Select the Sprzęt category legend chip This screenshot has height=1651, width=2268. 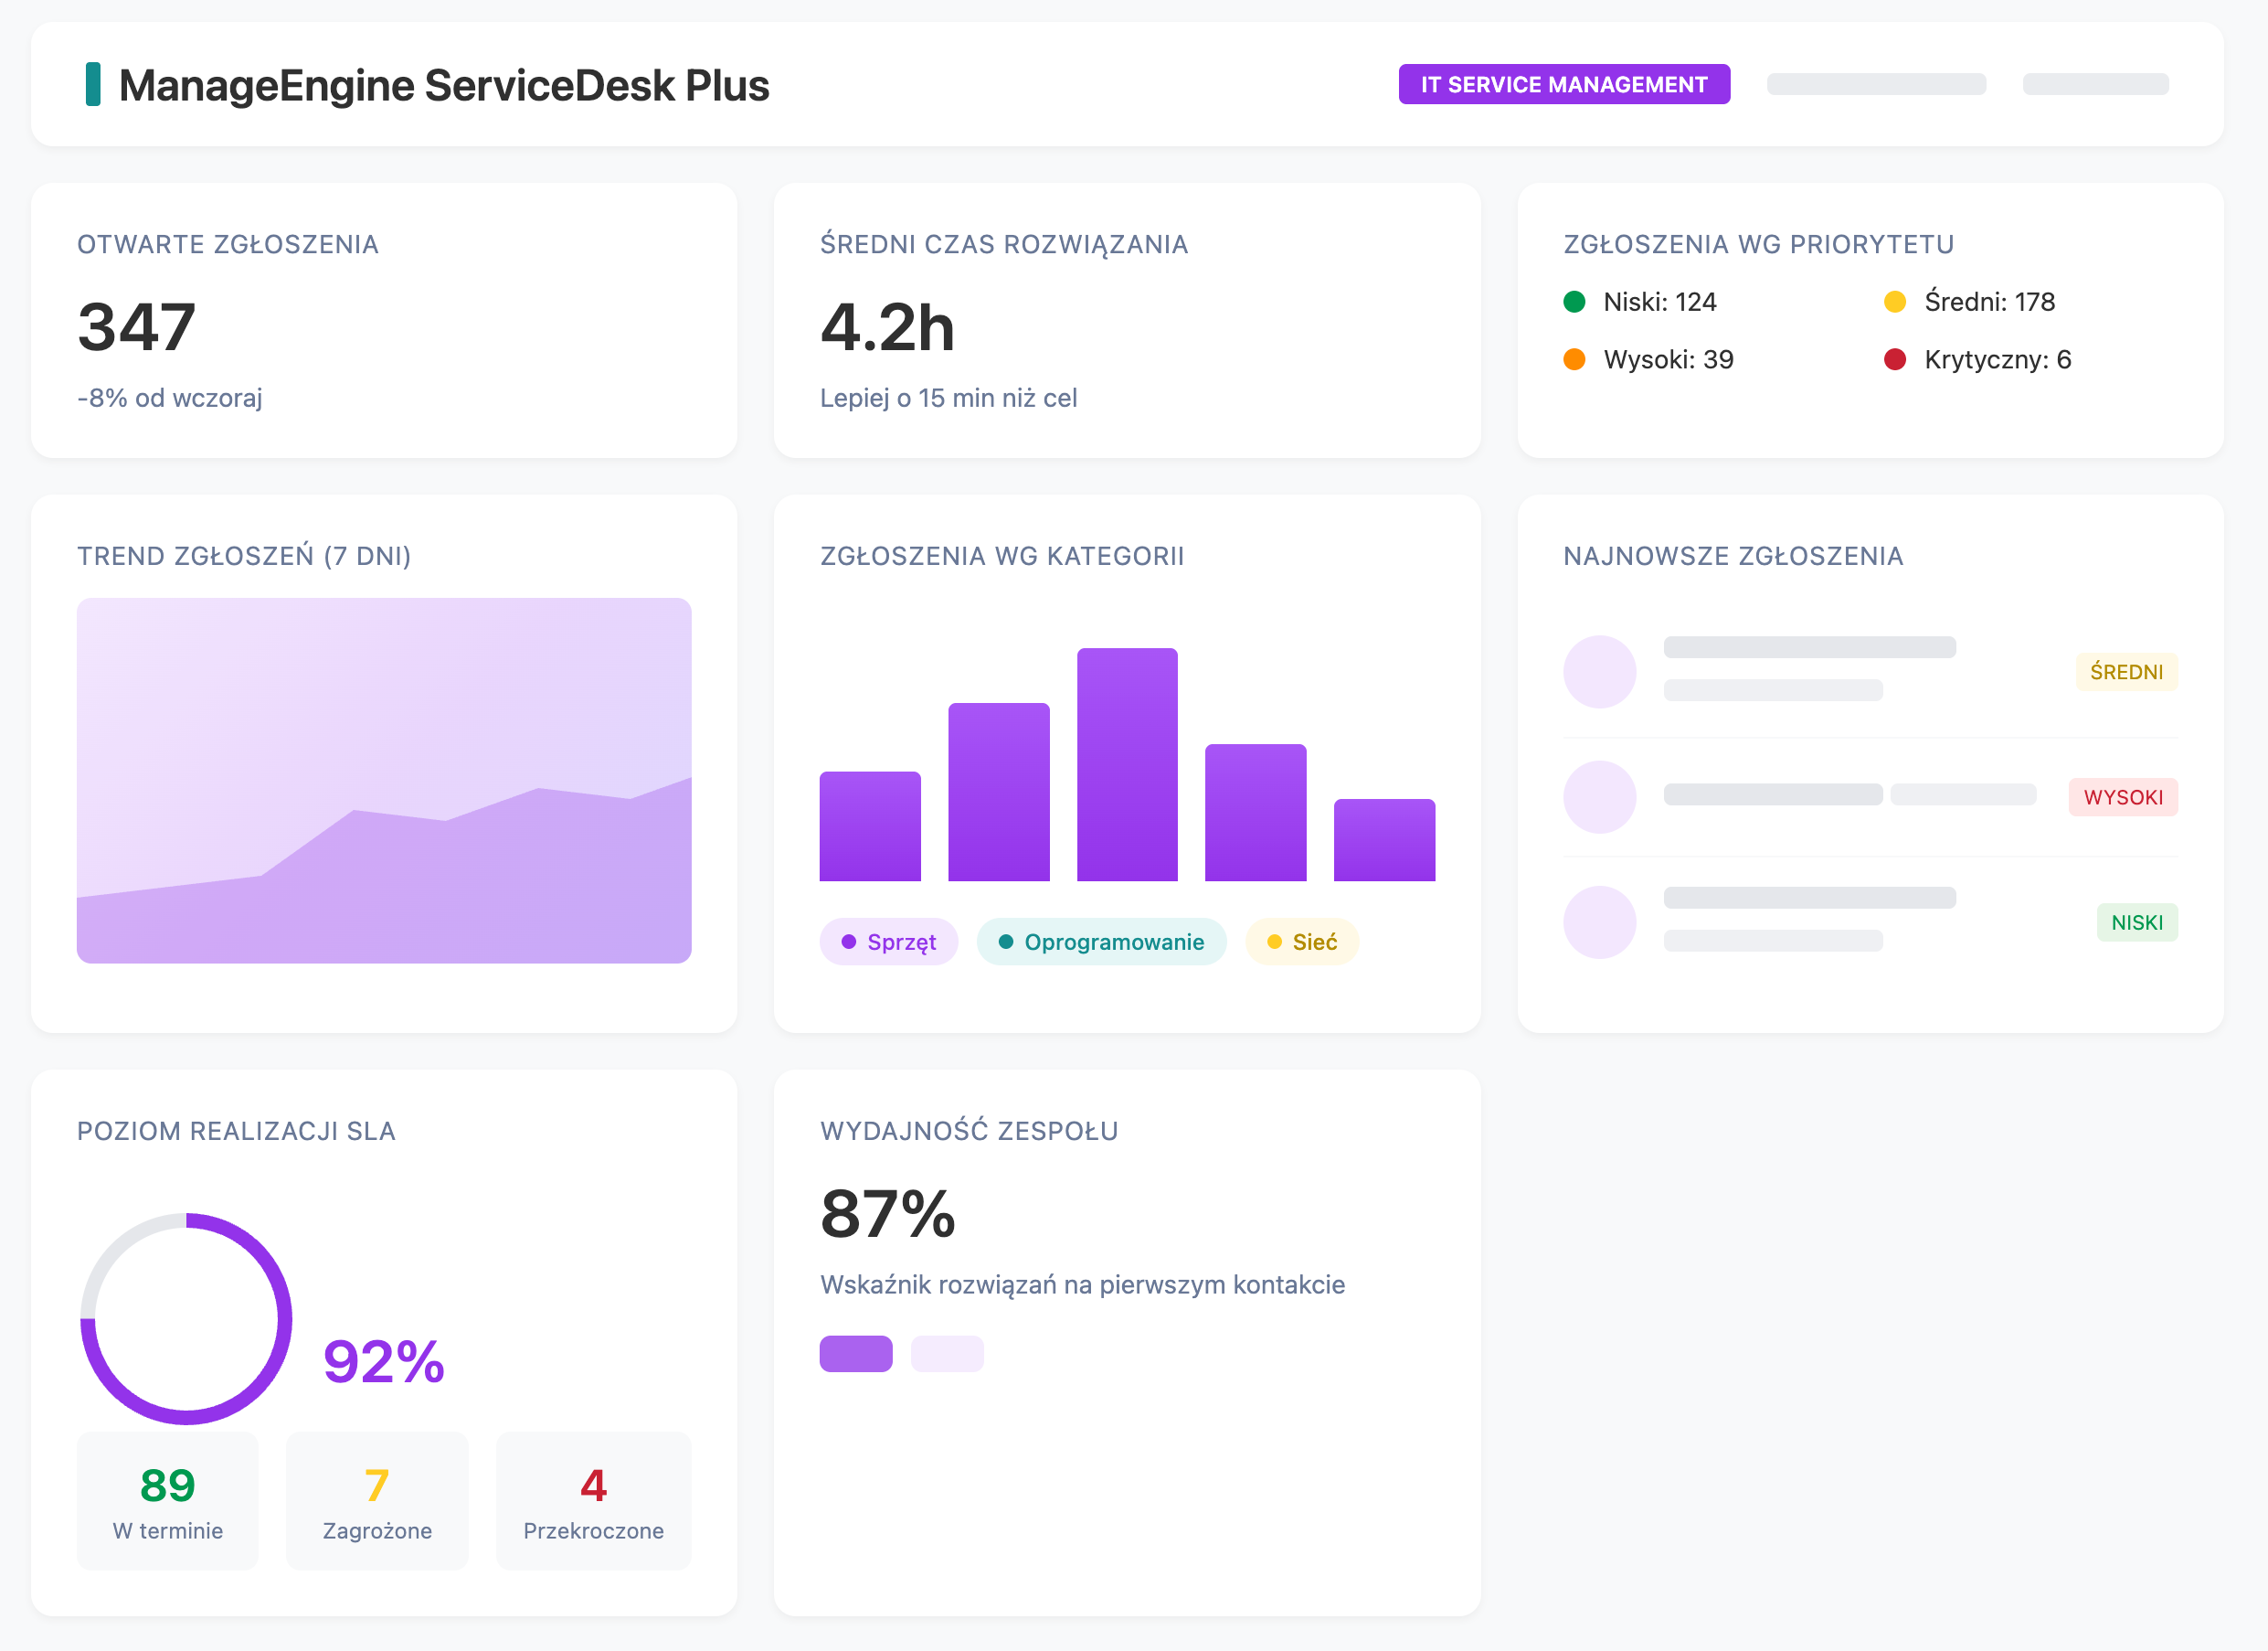(888, 942)
